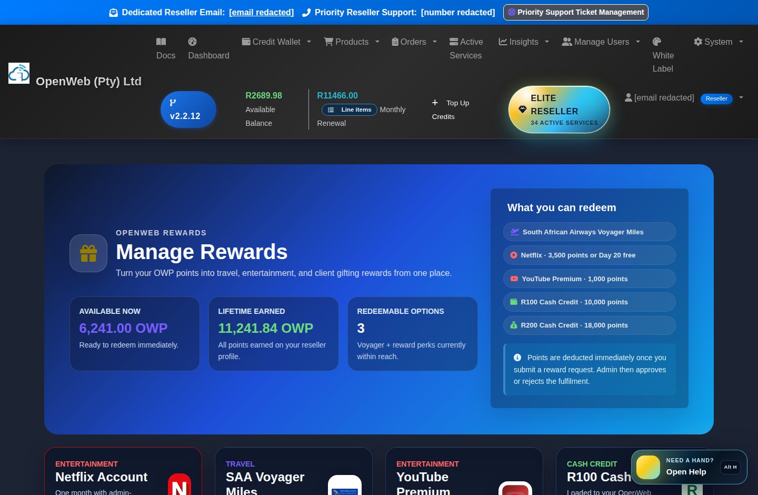Click the YouTube Premium reward card
The width and height of the screenshot is (758, 495).
pyautogui.click(x=464, y=471)
